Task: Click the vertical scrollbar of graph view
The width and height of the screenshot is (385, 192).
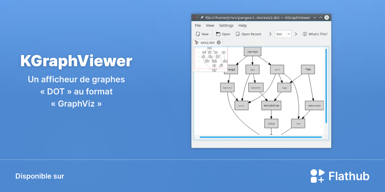Action: [326, 86]
